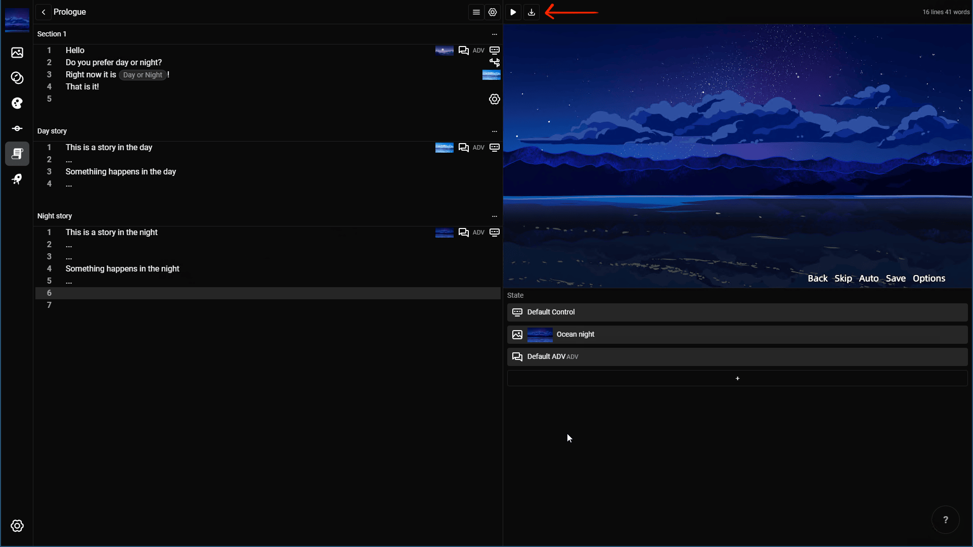Click the dialogue icon on the Hello line
Image resolution: width=973 pixels, height=547 pixels.
click(463, 51)
